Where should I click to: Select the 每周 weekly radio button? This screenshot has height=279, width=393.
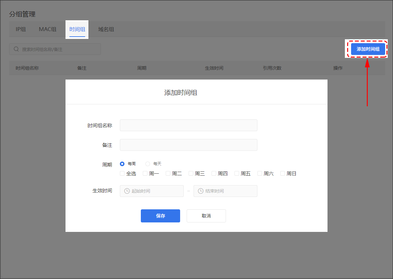(122, 164)
